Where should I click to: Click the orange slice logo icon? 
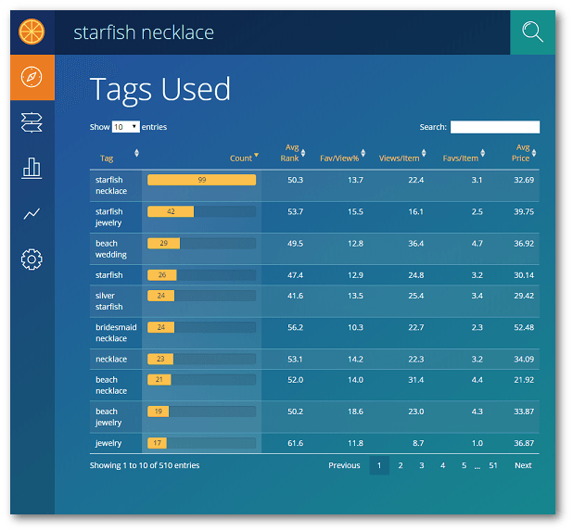(32, 32)
